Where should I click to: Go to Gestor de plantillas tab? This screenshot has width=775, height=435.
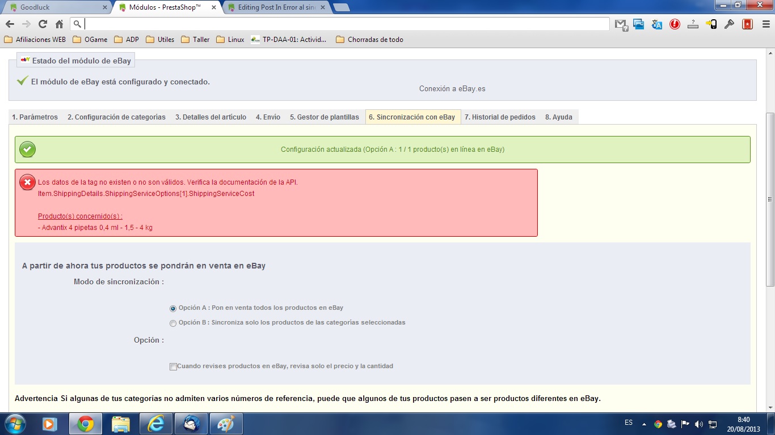[325, 117]
